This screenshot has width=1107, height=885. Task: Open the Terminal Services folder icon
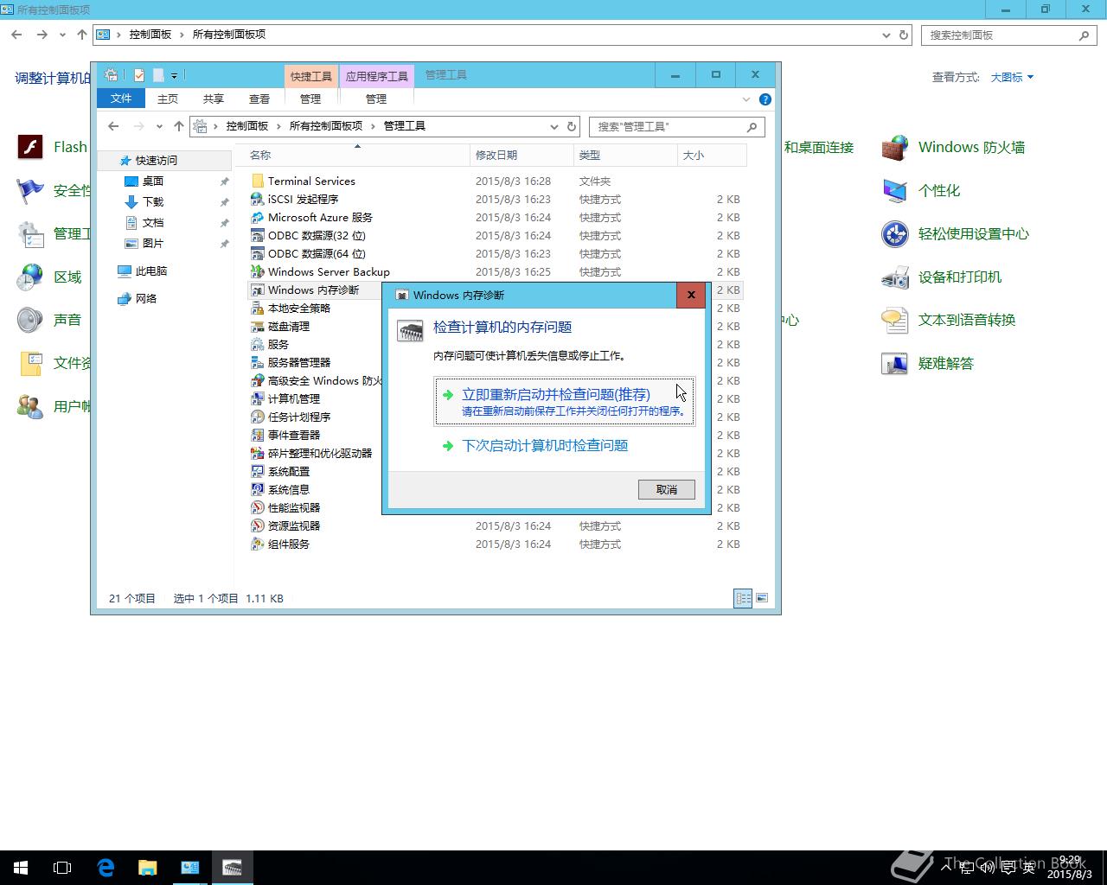(x=257, y=181)
